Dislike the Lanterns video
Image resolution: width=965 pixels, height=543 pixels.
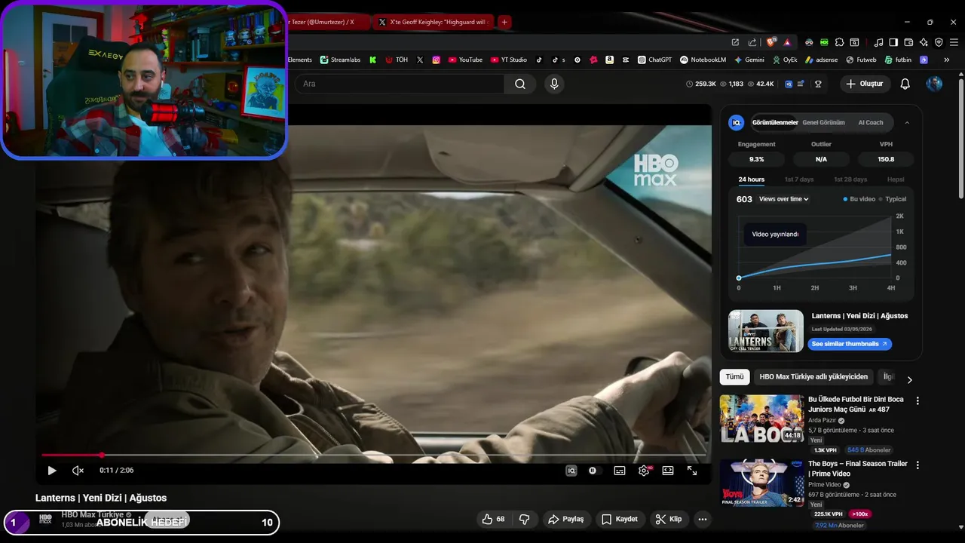524,519
